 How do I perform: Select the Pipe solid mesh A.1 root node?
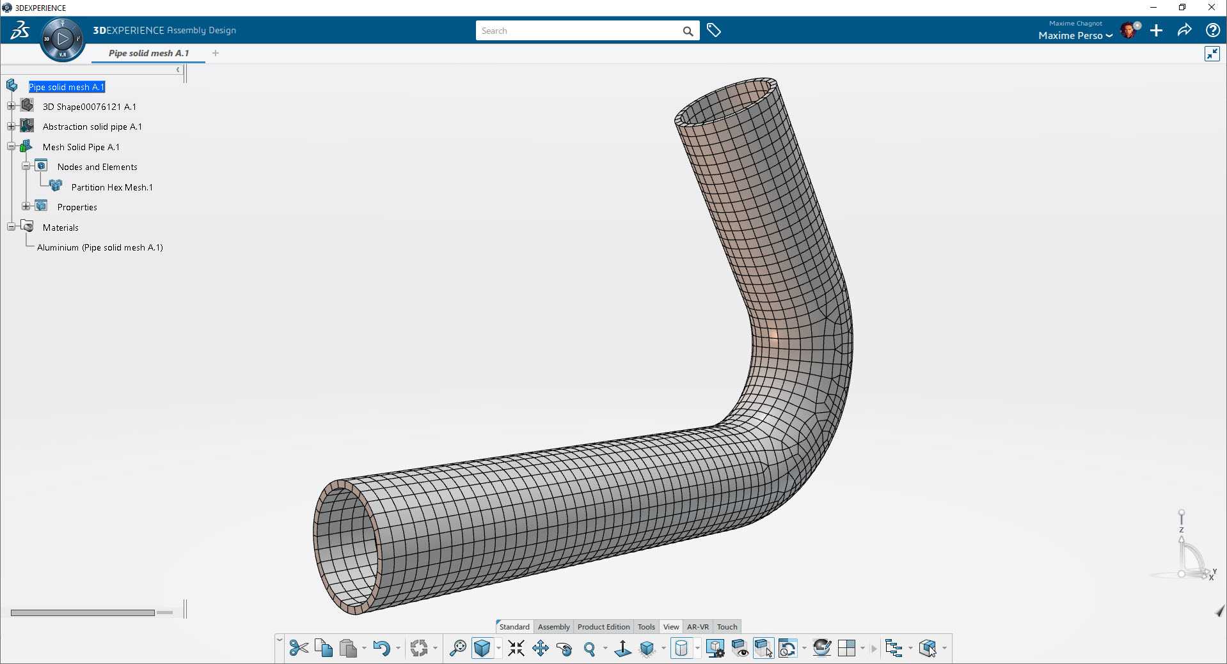click(67, 87)
